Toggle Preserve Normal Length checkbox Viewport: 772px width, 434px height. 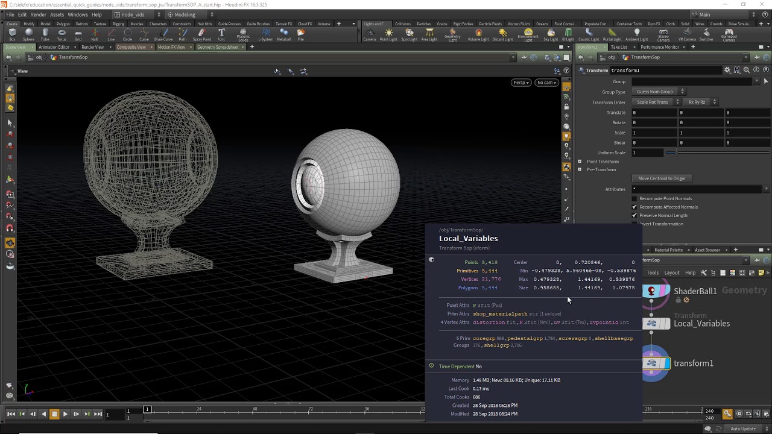[x=634, y=215]
